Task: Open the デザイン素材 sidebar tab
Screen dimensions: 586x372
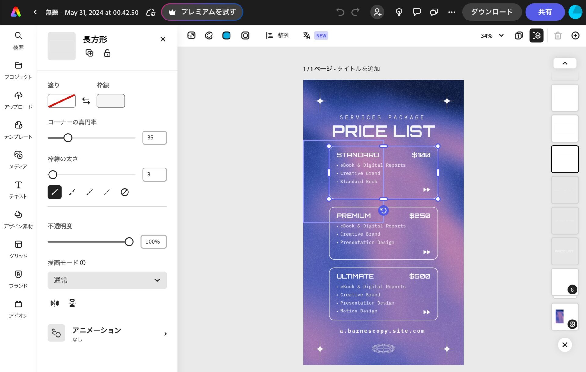Action: pos(18,219)
